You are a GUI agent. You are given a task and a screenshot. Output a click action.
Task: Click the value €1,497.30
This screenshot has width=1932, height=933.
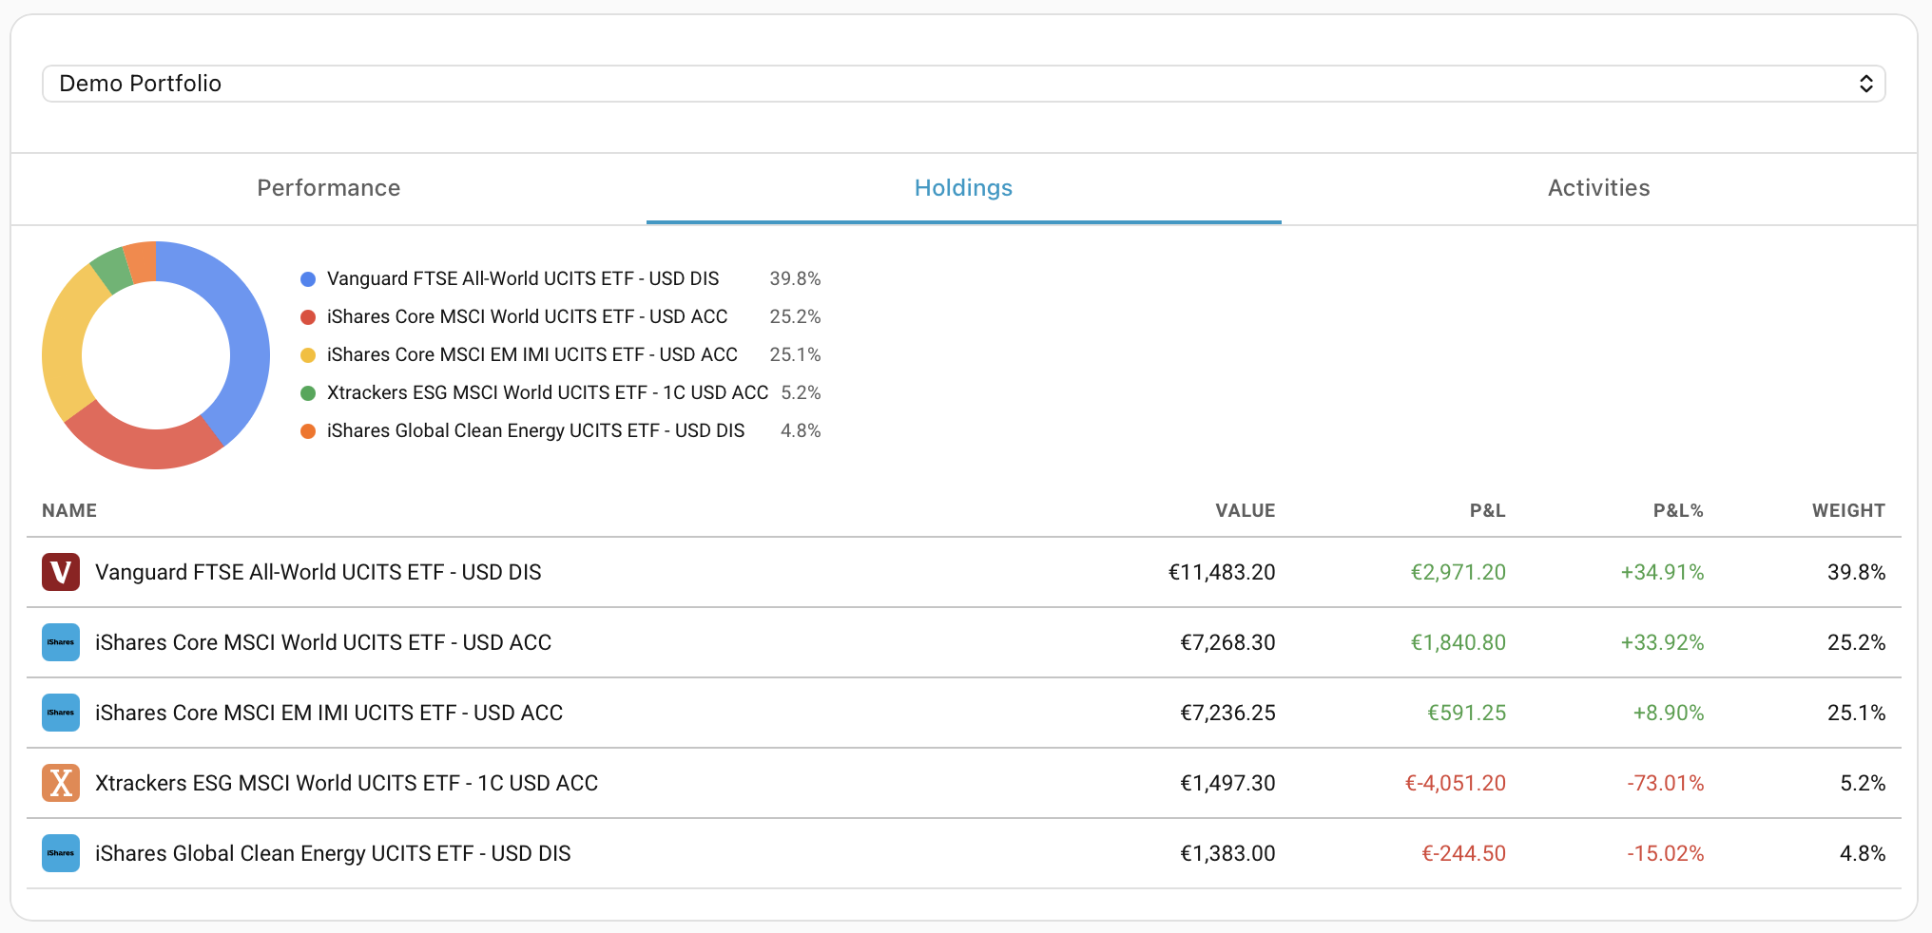click(1227, 783)
